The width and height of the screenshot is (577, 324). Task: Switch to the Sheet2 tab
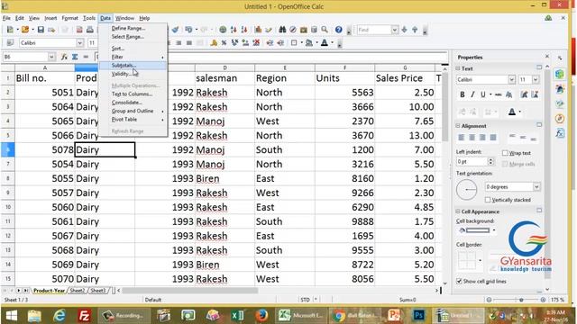click(x=78, y=291)
